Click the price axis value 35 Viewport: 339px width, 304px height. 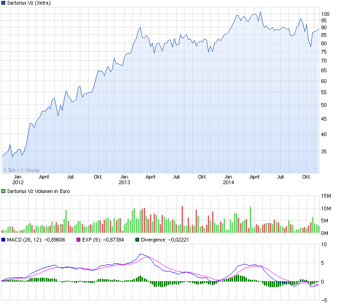pyautogui.click(x=324, y=152)
